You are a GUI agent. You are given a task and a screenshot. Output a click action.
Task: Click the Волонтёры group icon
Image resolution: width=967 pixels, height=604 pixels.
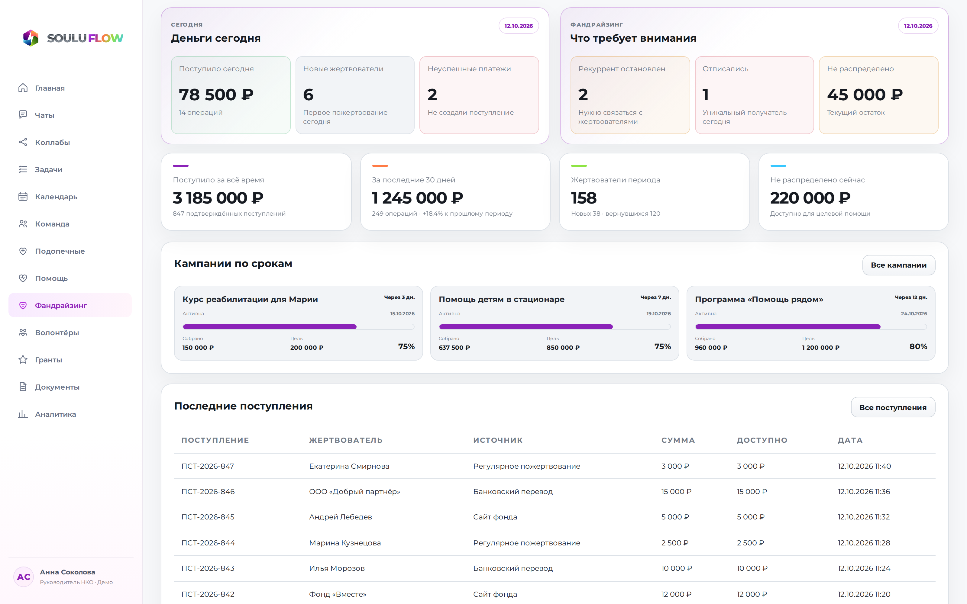23,333
